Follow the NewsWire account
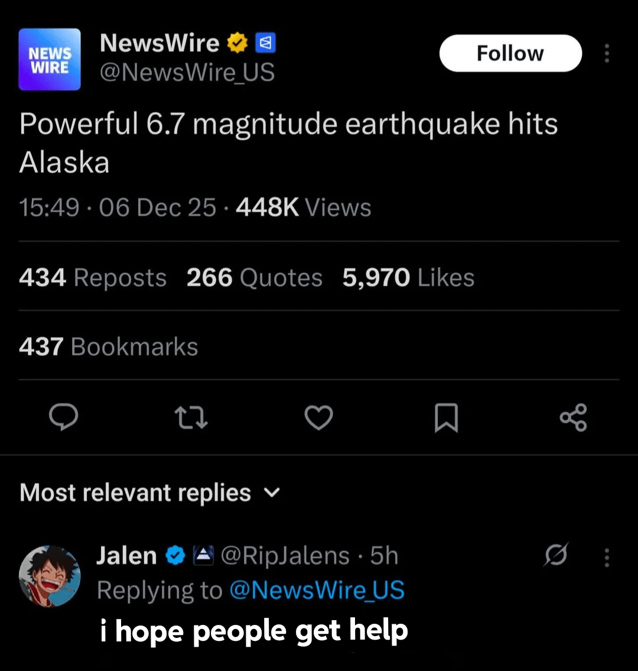The height and width of the screenshot is (671, 638). 510,53
